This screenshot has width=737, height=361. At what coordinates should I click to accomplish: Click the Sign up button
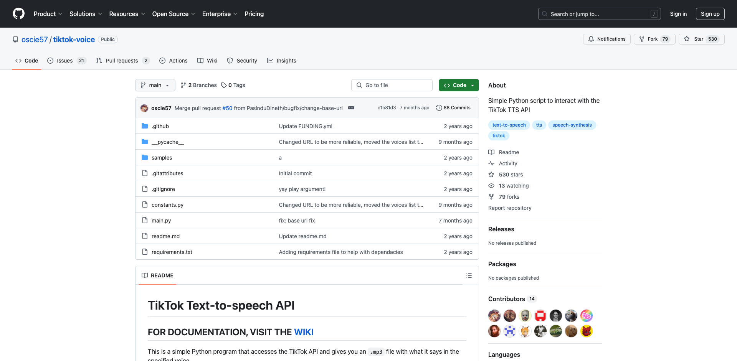[x=710, y=14]
